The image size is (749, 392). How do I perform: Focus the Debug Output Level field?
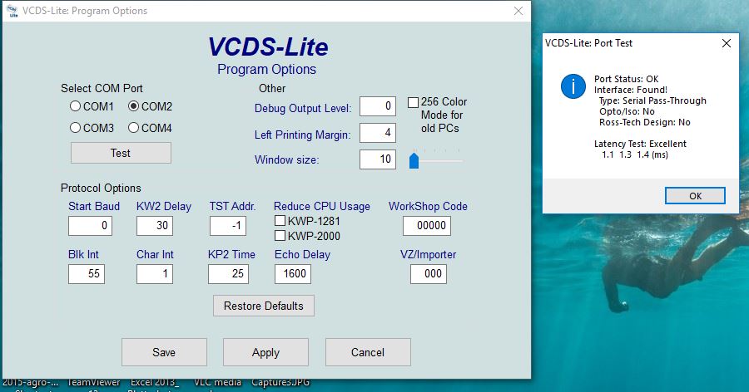[378, 106]
